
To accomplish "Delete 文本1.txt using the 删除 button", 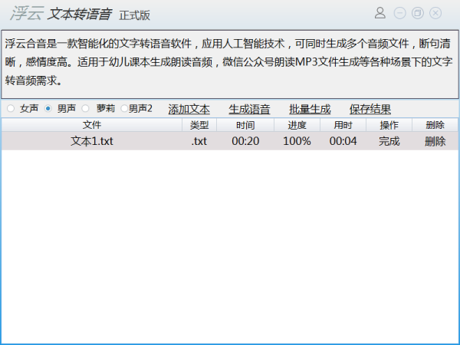I will pyautogui.click(x=435, y=141).
